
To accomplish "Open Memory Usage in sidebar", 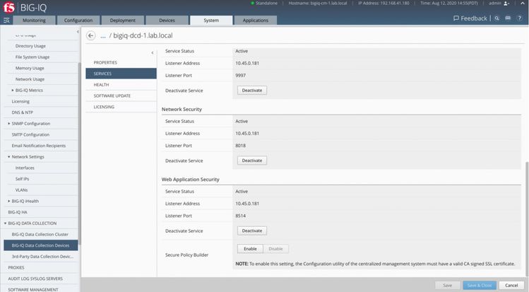I will tap(30, 68).
